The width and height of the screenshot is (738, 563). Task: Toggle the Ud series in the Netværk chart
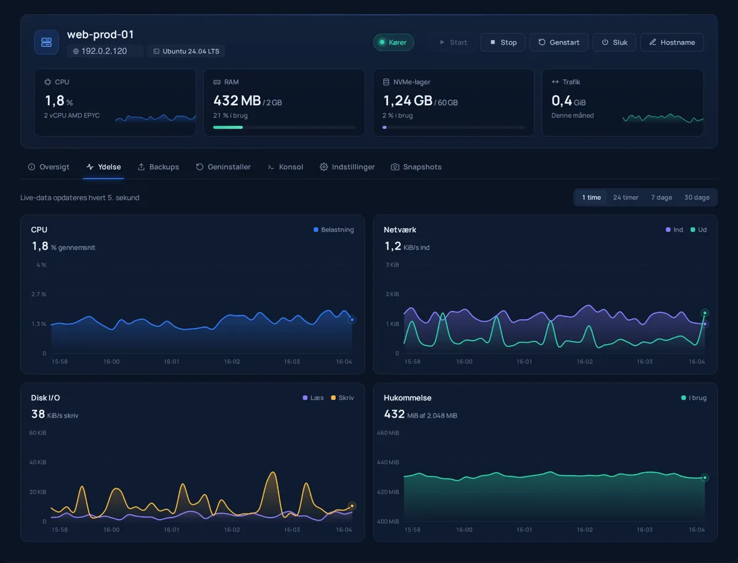point(699,230)
